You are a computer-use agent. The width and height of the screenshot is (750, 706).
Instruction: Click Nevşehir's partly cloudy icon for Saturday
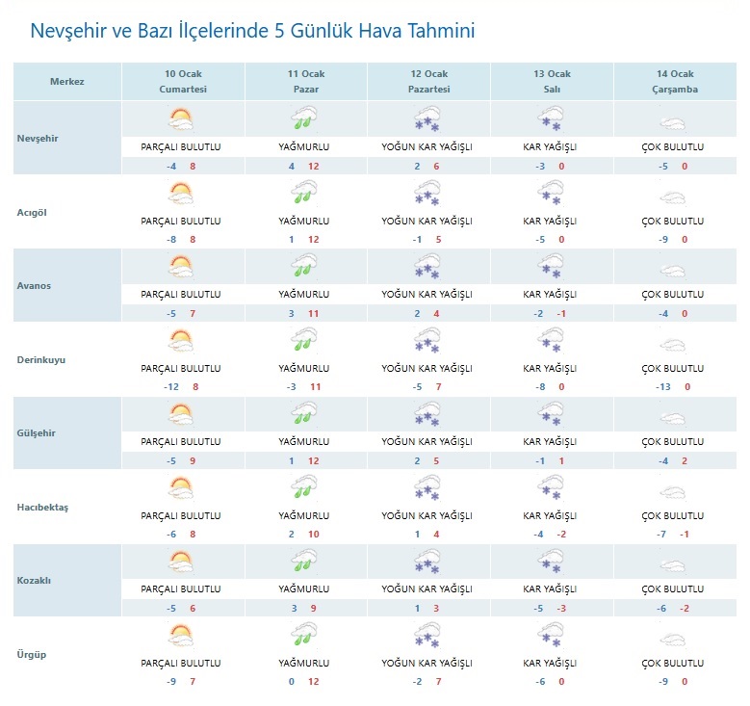click(x=180, y=120)
